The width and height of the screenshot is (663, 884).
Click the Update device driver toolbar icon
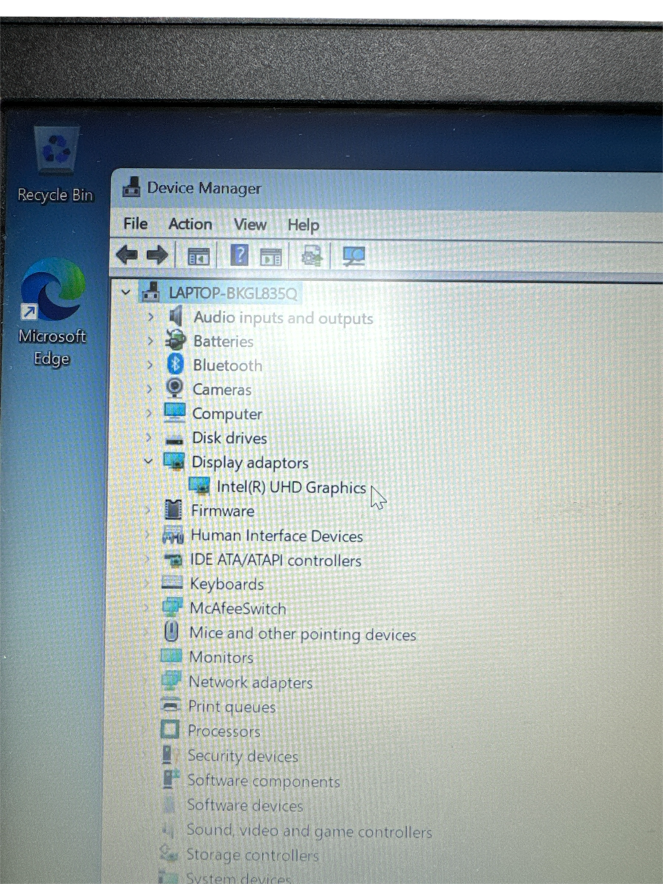(x=312, y=257)
